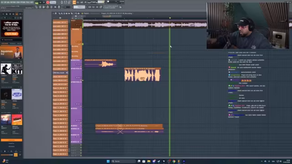Open the Playlist options menu arrow

(53, 13)
